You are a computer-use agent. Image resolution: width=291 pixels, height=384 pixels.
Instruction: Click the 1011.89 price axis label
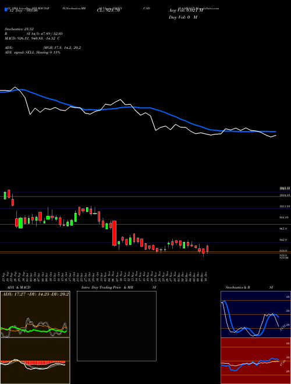click(285, 207)
